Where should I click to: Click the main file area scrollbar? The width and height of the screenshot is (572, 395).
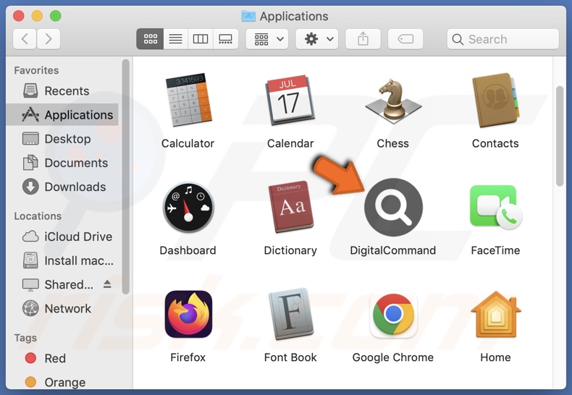click(x=560, y=137)
